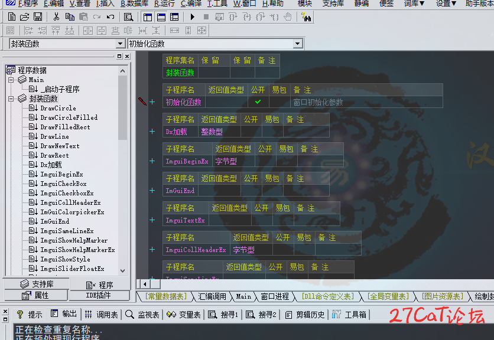Show the 监视表 watch tab
Viewport: 494px width, 340px height.
[x=142, y=314]
